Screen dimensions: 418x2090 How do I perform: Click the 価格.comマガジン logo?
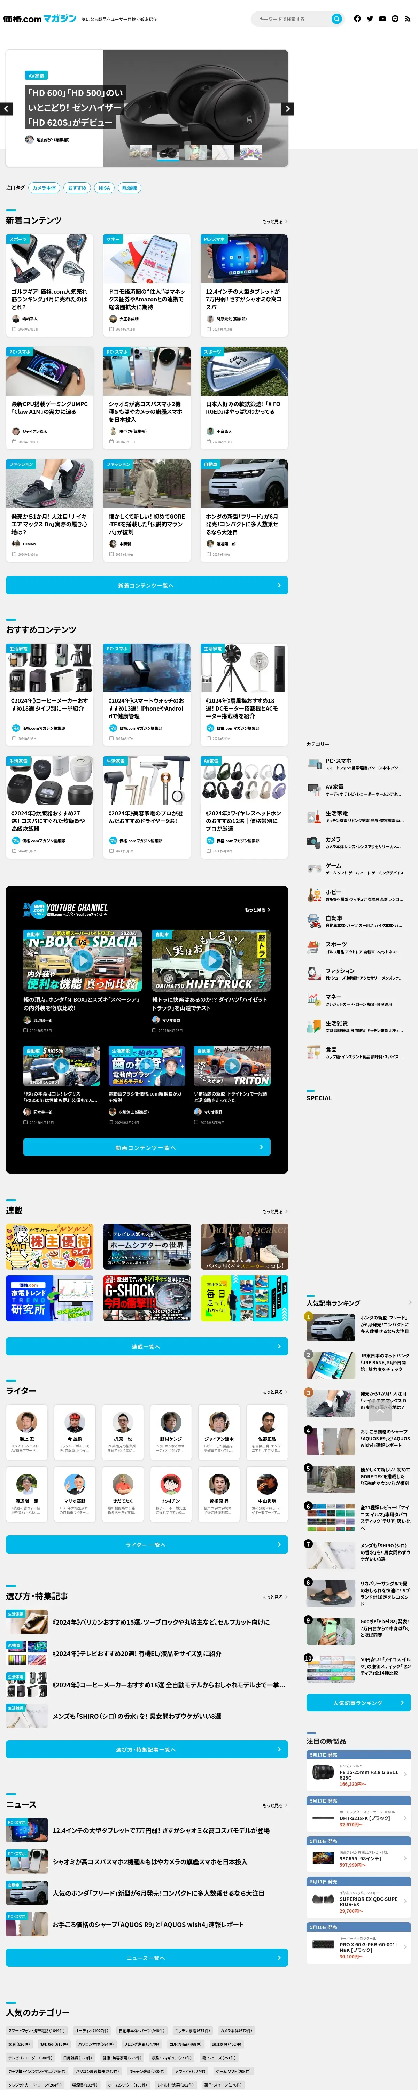(x=40, y=19)
